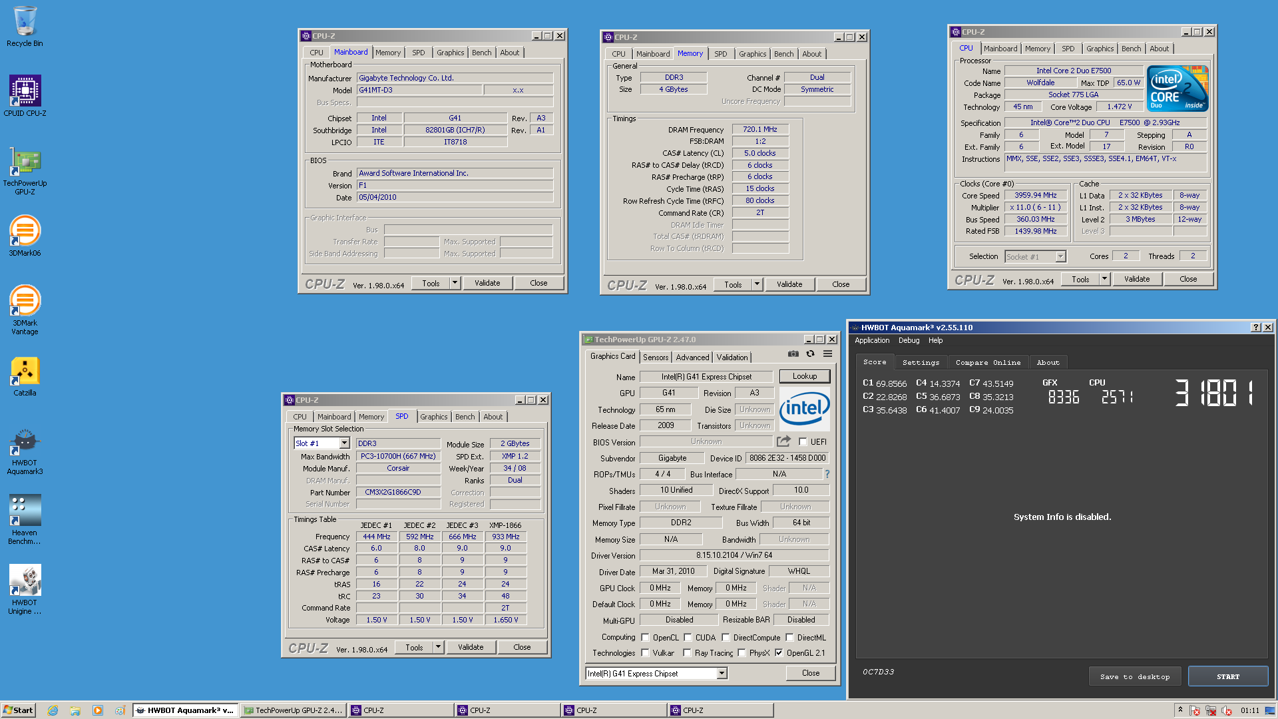This screenshot has height=719, width=1278.
Task: Expand Tools dropdown arrow in Memory CPU-Z window
Action: click(x=757, y=284)
